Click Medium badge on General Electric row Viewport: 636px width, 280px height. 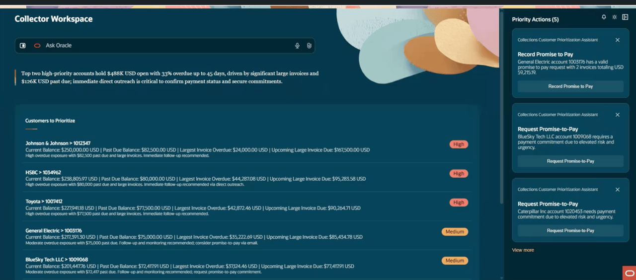tap(455, 232)
